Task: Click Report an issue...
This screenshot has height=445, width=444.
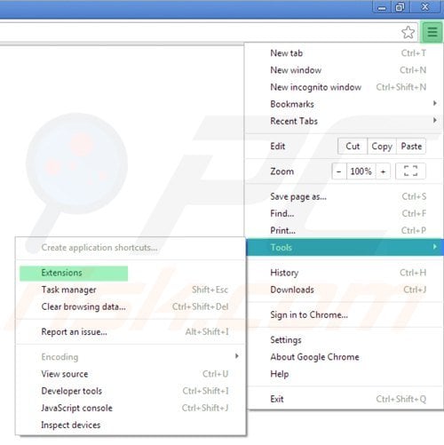Action: pos(131,331)
